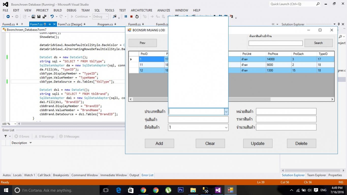The image size is (347, 195).
Task: Switch to the Program.cs tab
Action: pos(105,24)
